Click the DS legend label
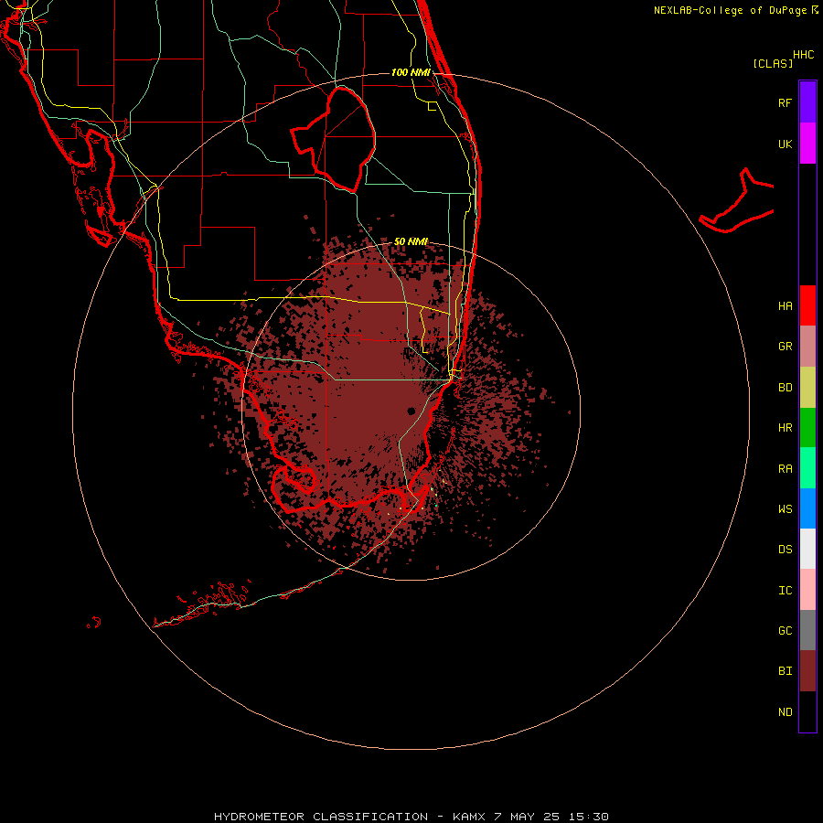 pos(785,549)
